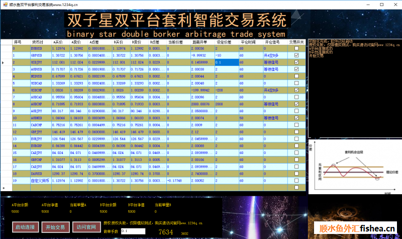Toggle trading switch for AUDNZD row
The height and width of the screenshot is (239, 402).
(x=296, y=117)
